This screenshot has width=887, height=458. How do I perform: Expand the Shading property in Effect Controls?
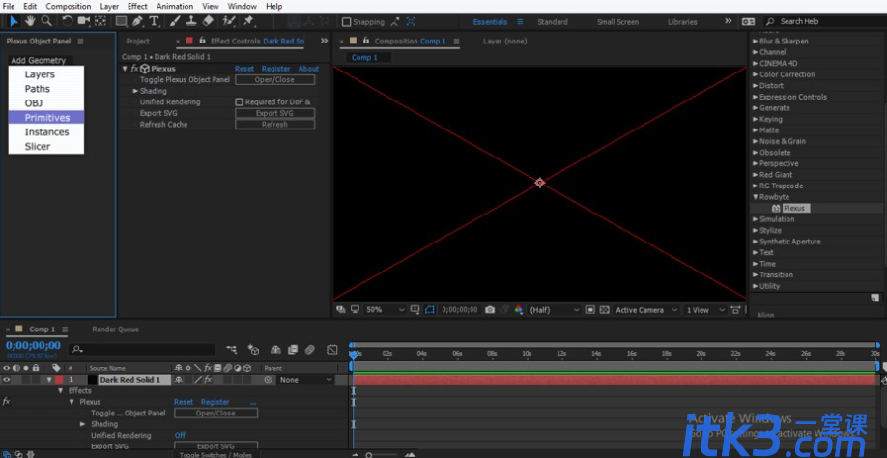(x=136, y=91)
